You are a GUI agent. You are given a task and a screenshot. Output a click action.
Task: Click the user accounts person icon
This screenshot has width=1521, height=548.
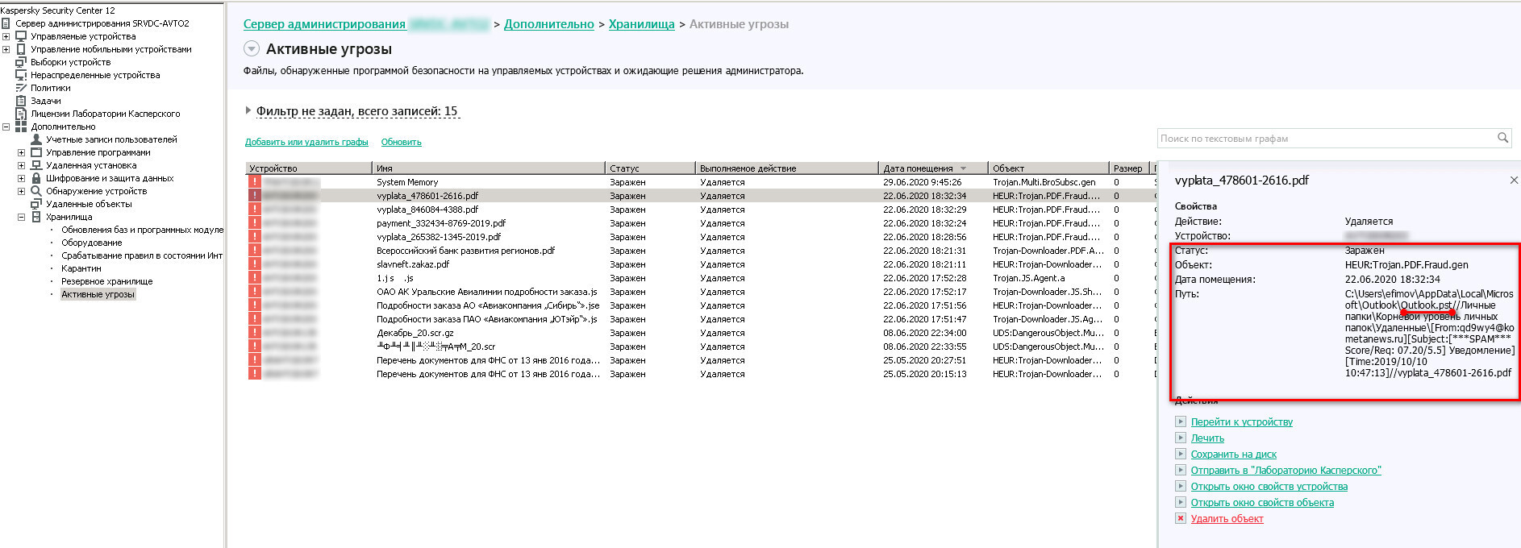[x=36, y=139]
